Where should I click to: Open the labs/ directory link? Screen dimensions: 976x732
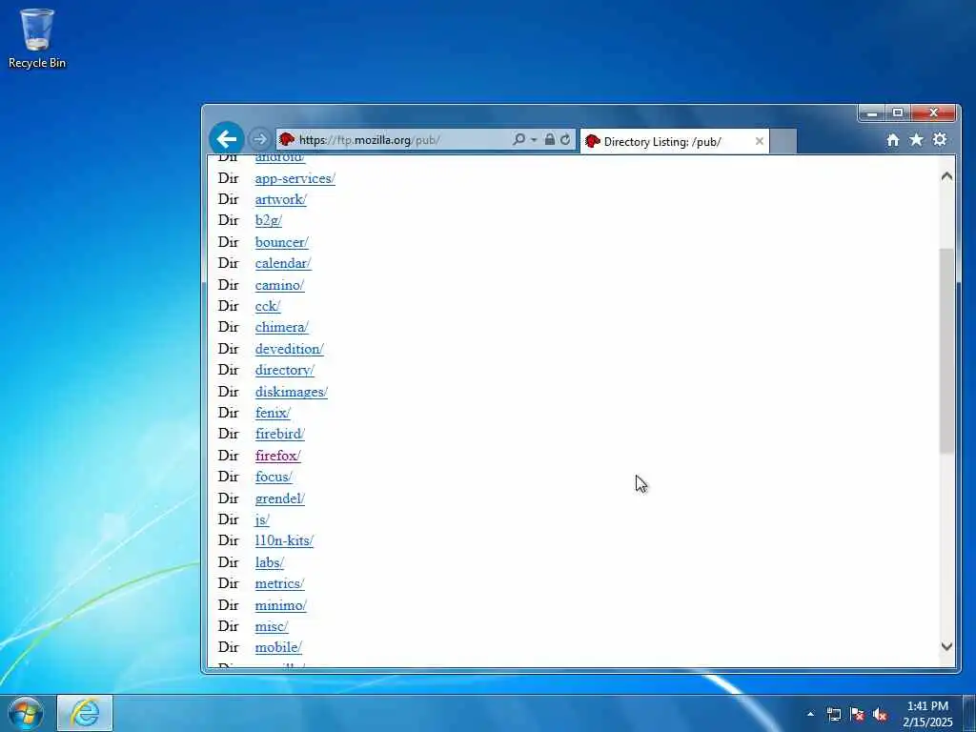click(x=270, y=562)
